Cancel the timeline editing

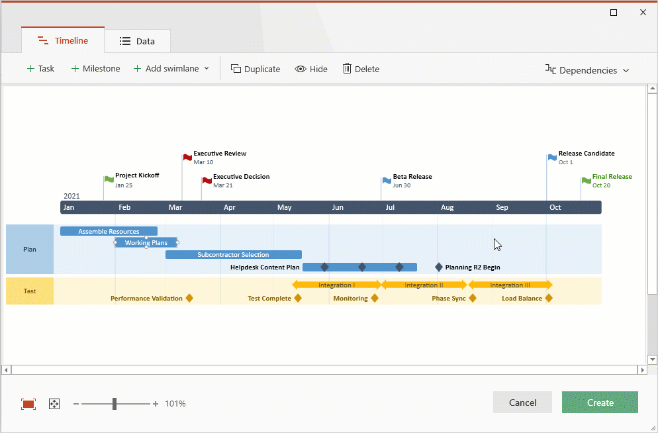[522, 402]
